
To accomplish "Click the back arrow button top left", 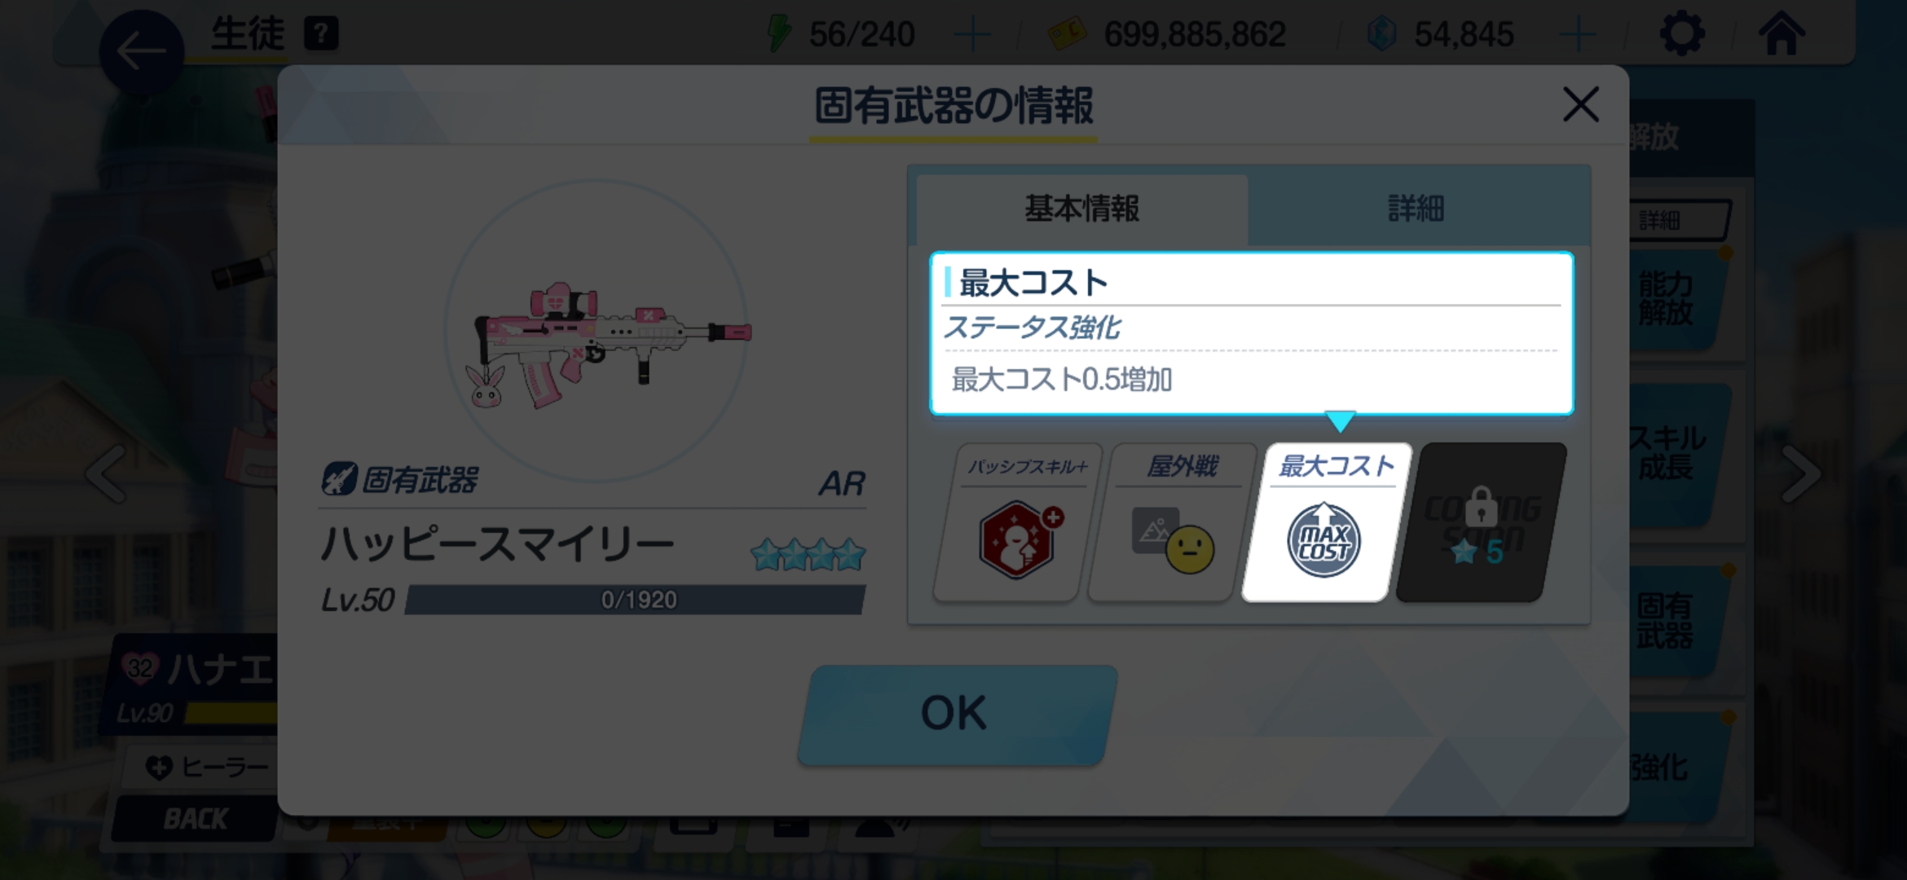I will (142, 52).
